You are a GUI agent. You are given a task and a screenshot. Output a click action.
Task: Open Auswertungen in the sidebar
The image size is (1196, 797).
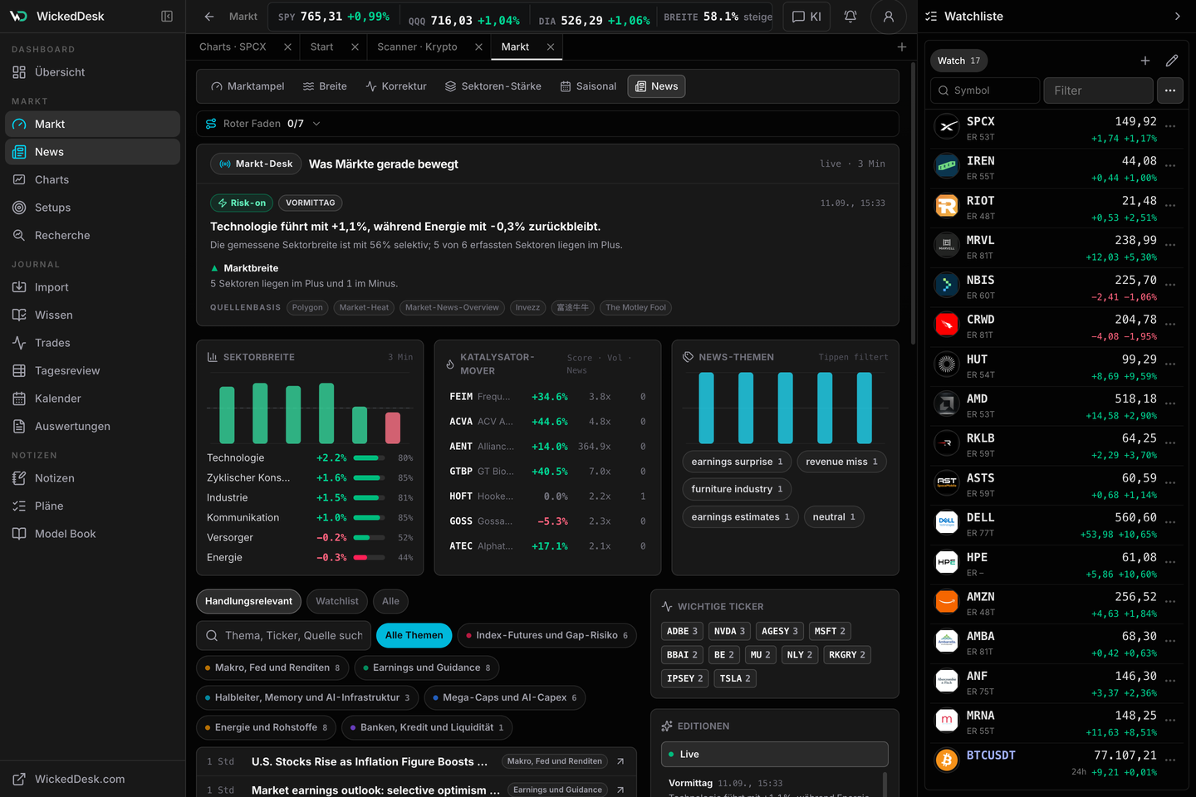[92, 426]
